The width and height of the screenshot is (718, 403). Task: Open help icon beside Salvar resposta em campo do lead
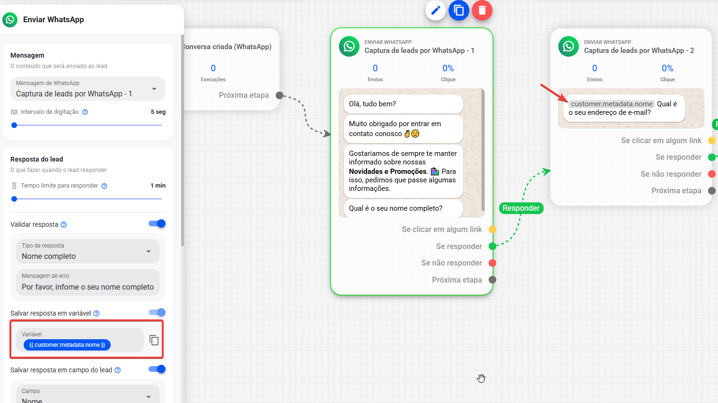point(118,370)
